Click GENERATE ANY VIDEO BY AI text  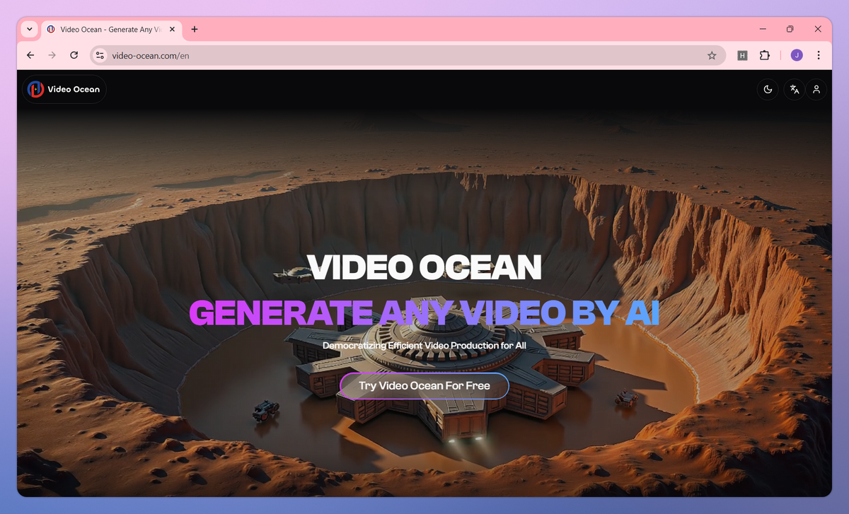[x=424, y=313]
